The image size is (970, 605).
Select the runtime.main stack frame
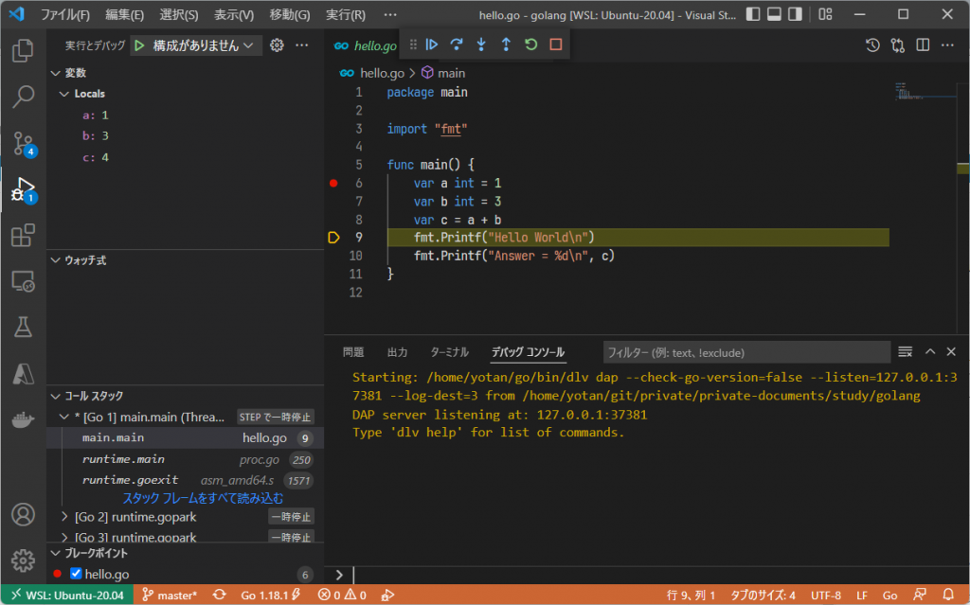(186, 459)
